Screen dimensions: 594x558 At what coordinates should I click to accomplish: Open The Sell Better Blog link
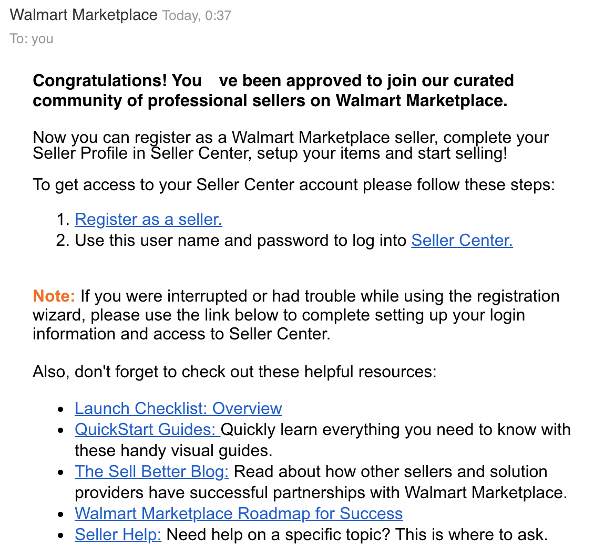click(x=151, y=472)
